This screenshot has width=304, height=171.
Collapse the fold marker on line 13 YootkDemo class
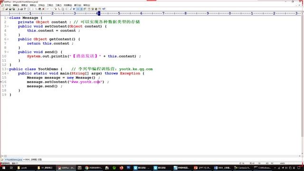click(8, 69)
